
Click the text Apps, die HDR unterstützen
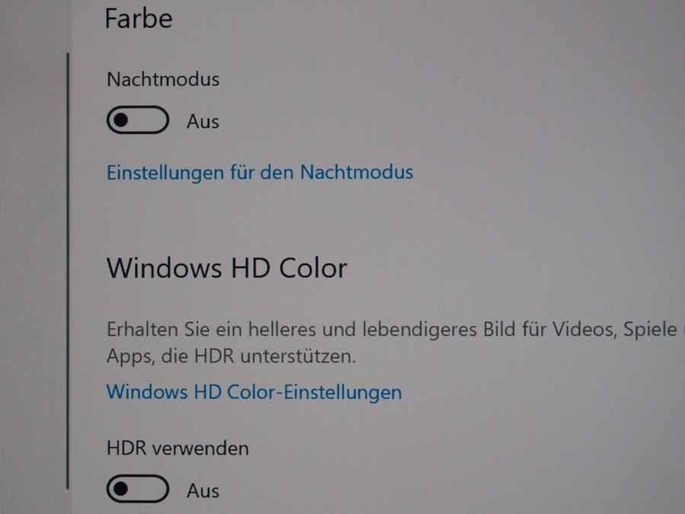pos(231,356)
